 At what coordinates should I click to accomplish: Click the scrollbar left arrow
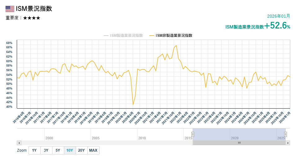19,143
